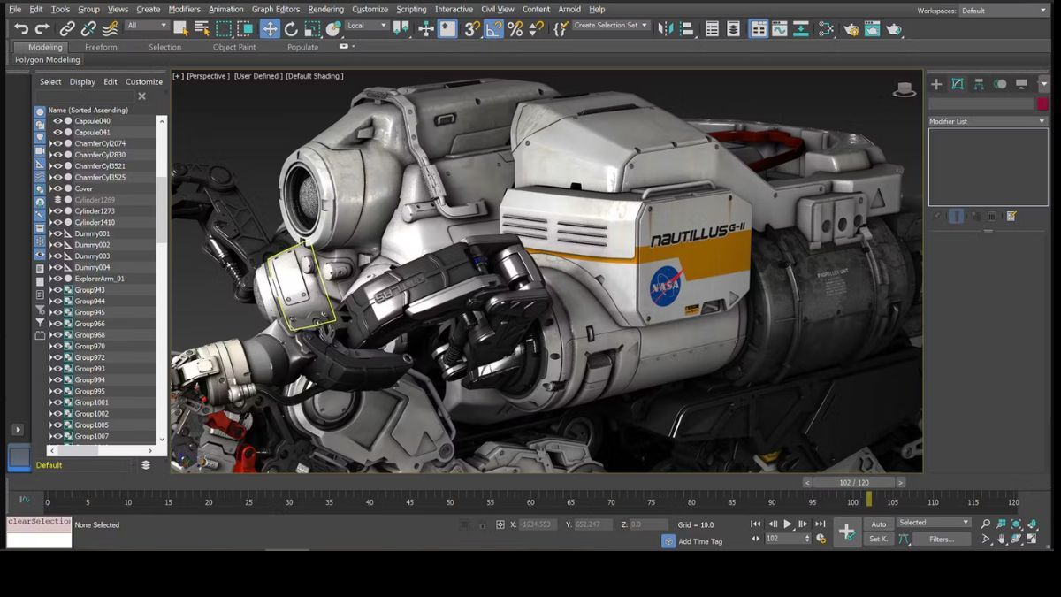The height and width of the screenshot is (597, 1061).
Task: Click the Redo arrow icon
Action: (42, 29)
